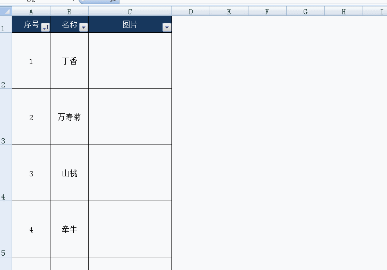
Task: Select column B header
Action: point(70,11)
